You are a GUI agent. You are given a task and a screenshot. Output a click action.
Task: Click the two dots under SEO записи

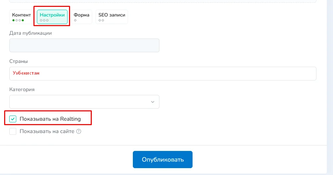pos(101,21)
